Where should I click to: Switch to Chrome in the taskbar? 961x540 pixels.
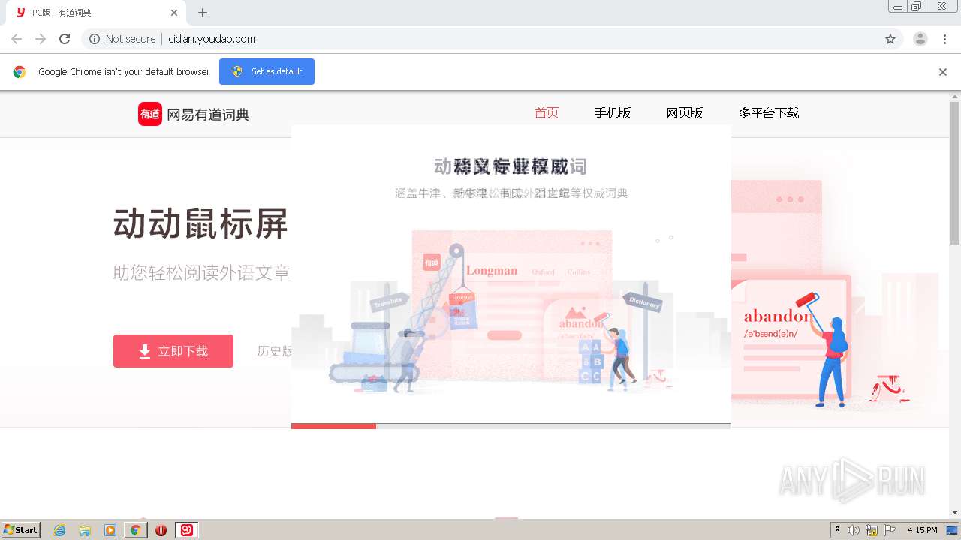point(136,530)
